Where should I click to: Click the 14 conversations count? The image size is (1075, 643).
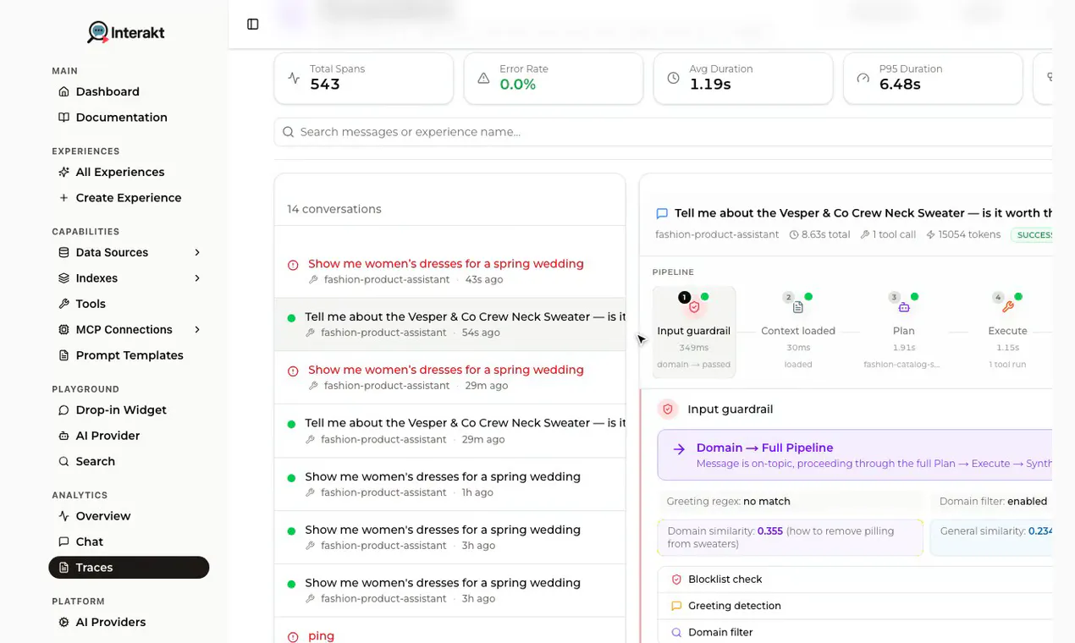(x=334, y=209)
